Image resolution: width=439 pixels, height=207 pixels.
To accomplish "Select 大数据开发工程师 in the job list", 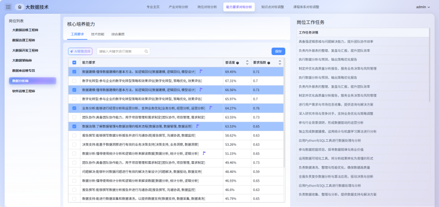I will (x=25, y=50).
